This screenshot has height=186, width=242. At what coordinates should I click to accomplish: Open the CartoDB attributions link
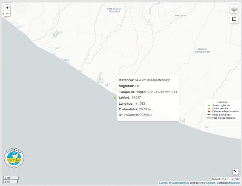pyautogui.click(x=233, y=183)
